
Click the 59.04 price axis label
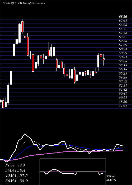(123, 57)
